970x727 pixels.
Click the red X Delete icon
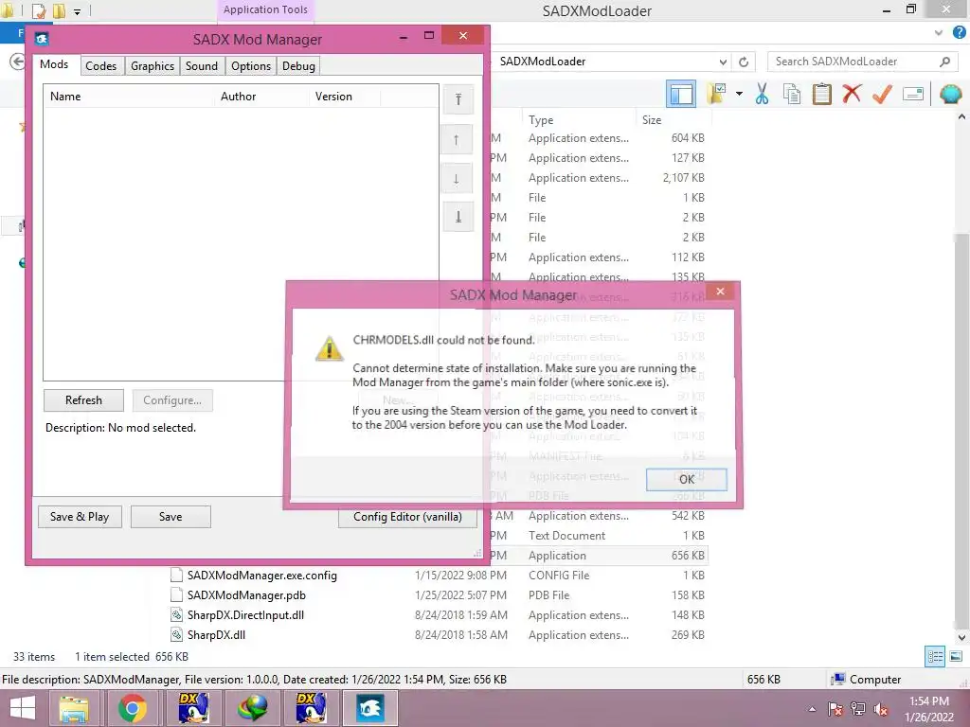(x=852, y=94)
